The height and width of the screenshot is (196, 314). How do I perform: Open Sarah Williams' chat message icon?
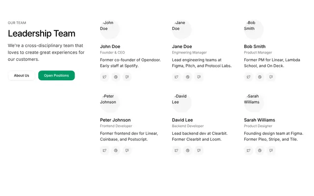[x=271, y=150]
